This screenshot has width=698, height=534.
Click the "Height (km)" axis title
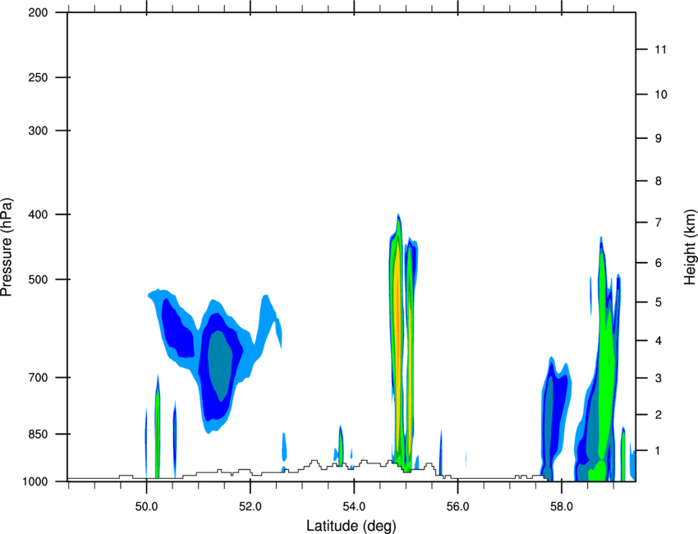(x=690, y=246)
